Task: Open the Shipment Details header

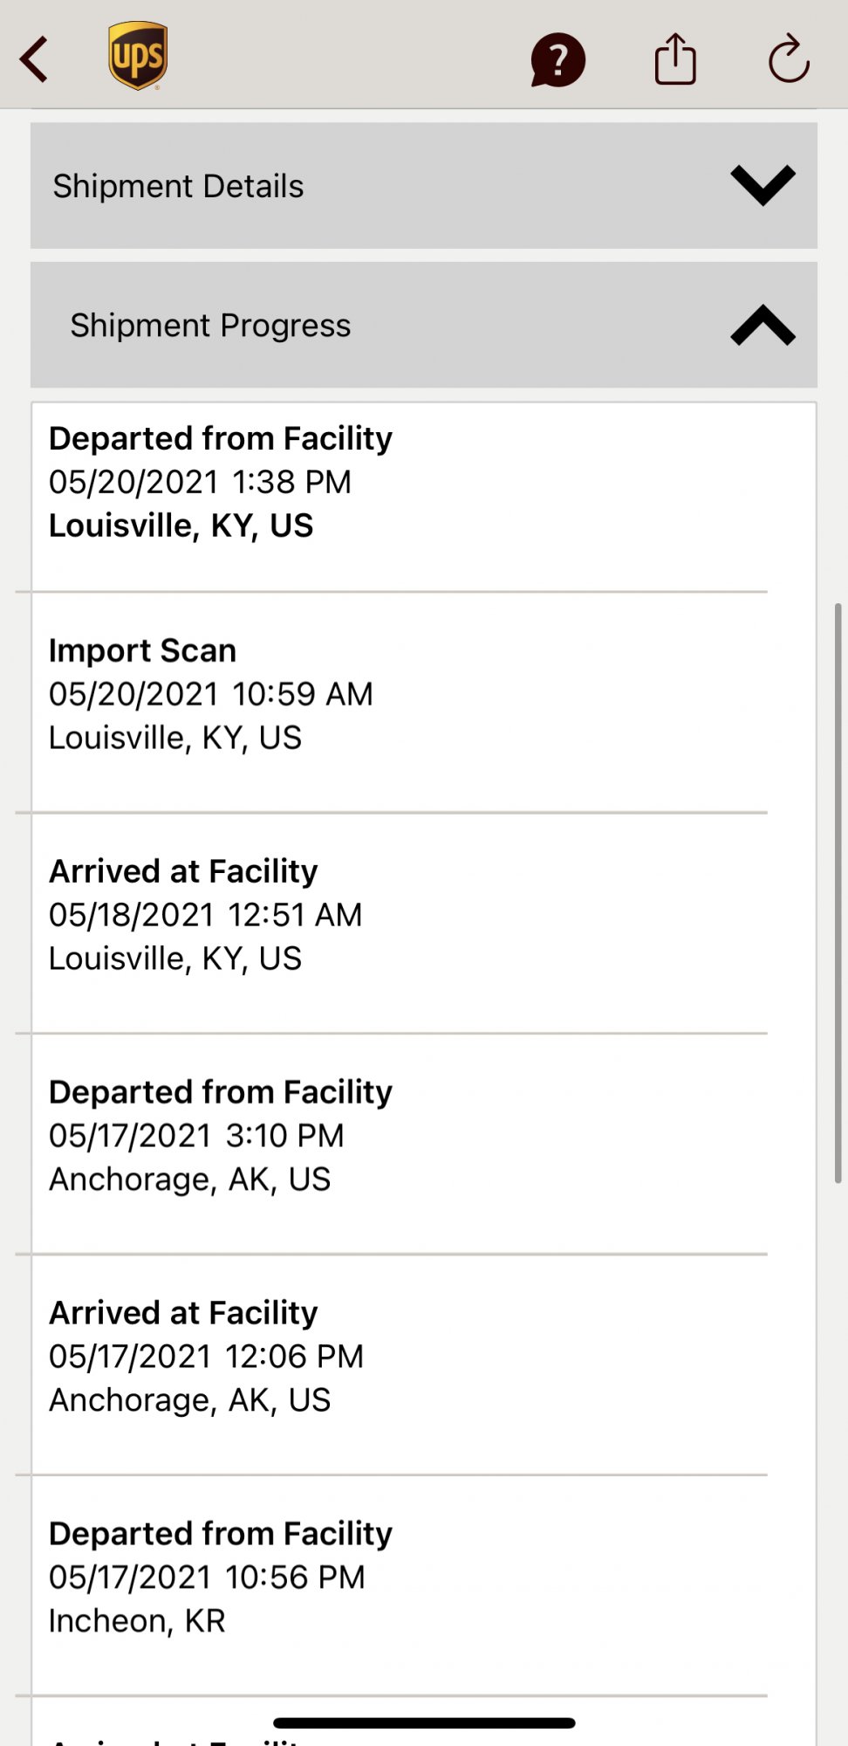Action: (x=424, y=185)
